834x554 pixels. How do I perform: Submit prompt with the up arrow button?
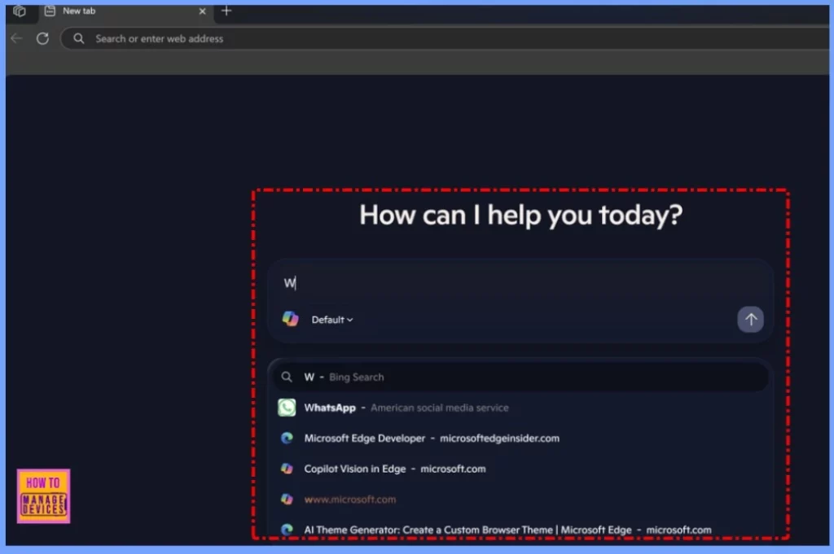coord(750,319)
